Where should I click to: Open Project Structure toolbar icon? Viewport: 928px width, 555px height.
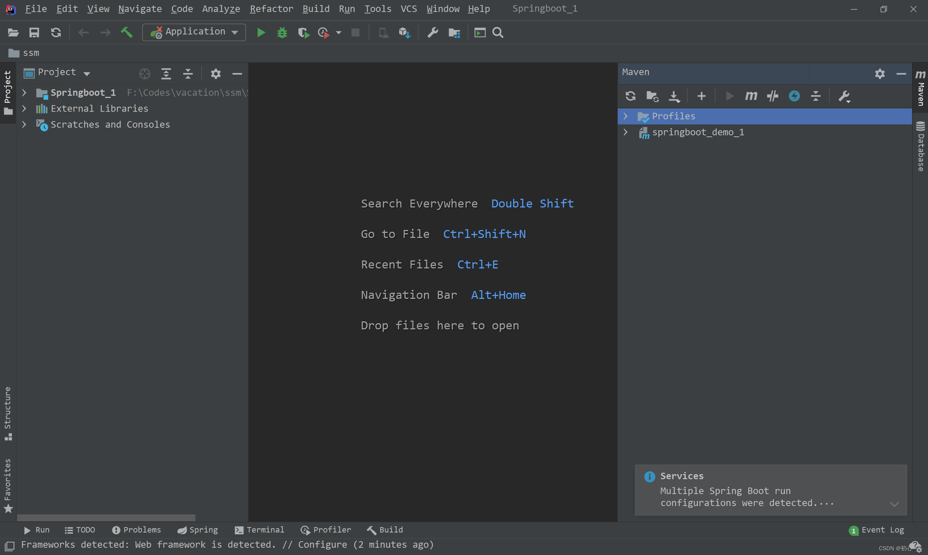click(x=454, y=33)
